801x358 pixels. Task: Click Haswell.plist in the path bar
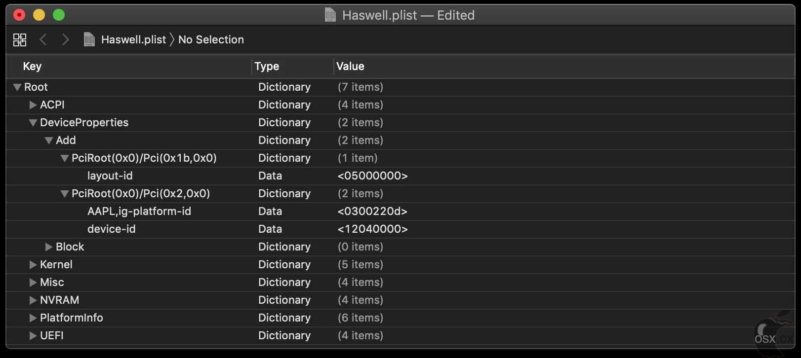133,39
